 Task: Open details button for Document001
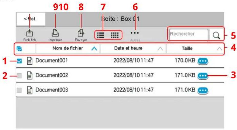(204, 61)
